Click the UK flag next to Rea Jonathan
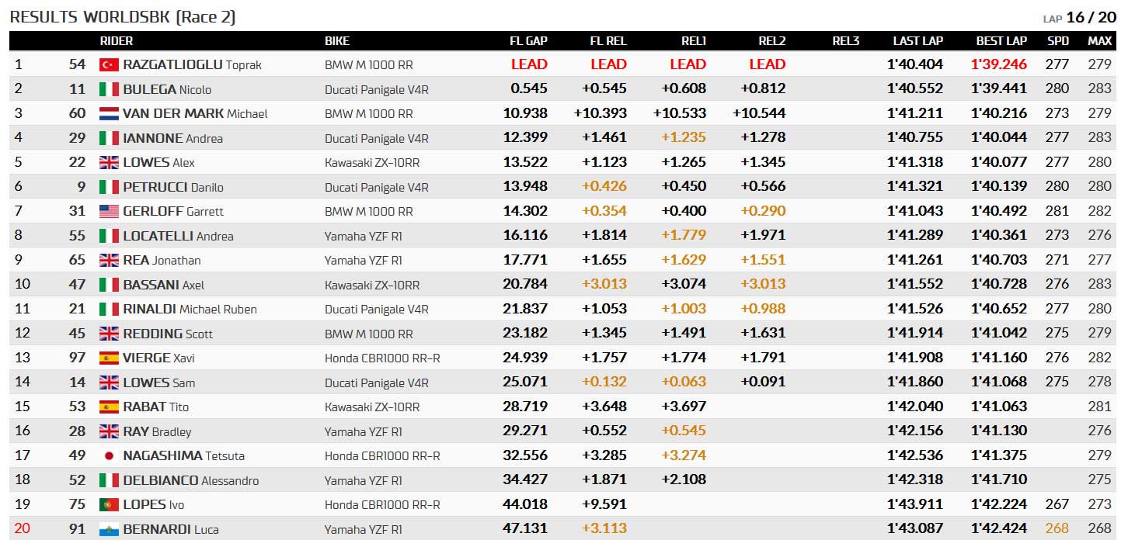This screenshot has height=540, width=1135. tap(109, 261)
